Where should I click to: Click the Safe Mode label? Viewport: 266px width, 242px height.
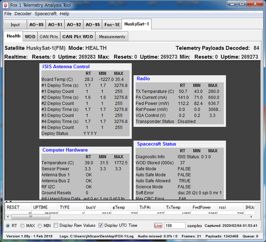(146, 169)
